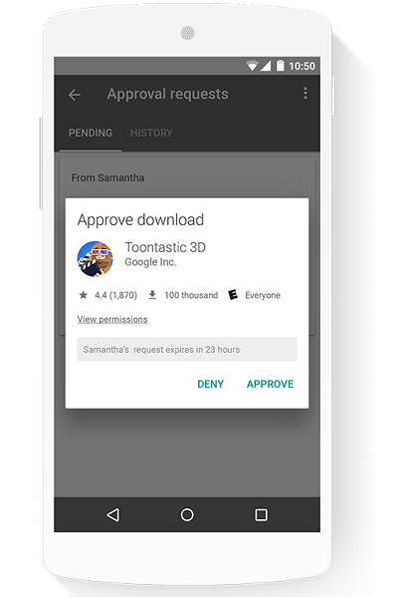The image size is (406, 598).
Task: Tap the recent apps square button
Action: [x=261, y=515]
